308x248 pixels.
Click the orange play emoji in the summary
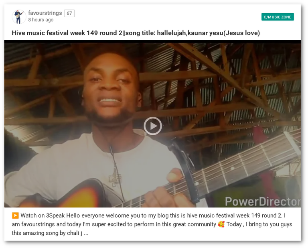coord(15,215)
